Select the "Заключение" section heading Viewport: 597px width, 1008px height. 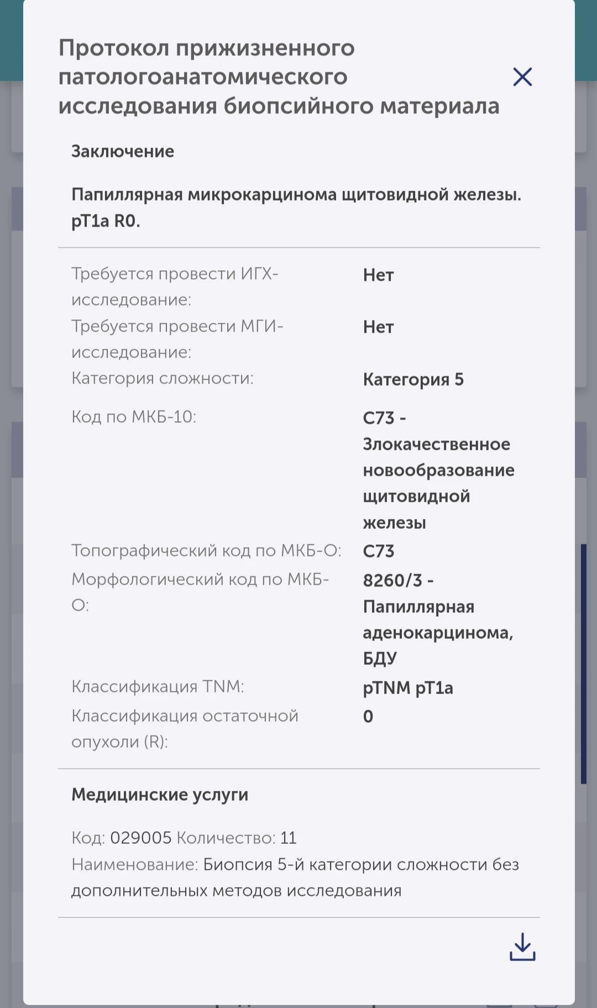tap(123, 151)
